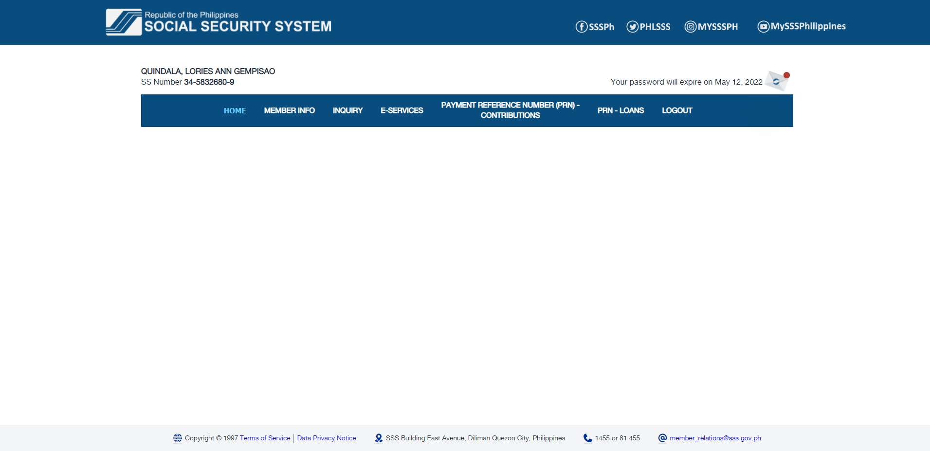Open the MEMBER INFO menu

(x=289, y=110)
